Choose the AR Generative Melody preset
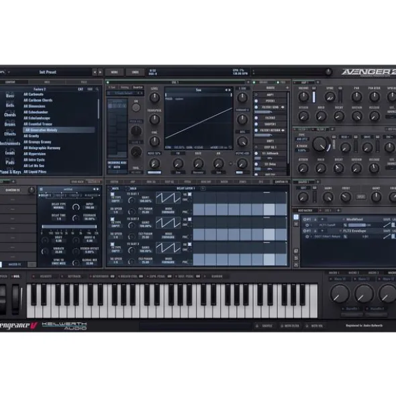 (58, 130)
